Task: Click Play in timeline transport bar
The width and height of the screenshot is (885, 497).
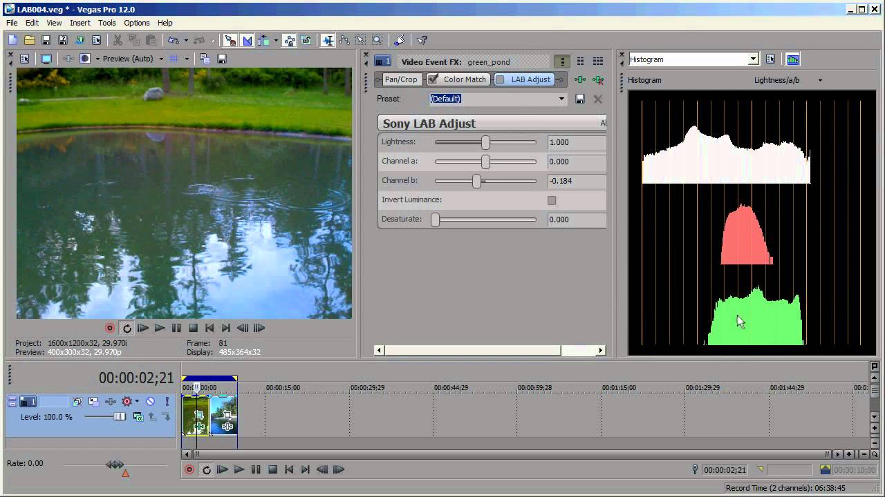Action: [x=239, y=469]
